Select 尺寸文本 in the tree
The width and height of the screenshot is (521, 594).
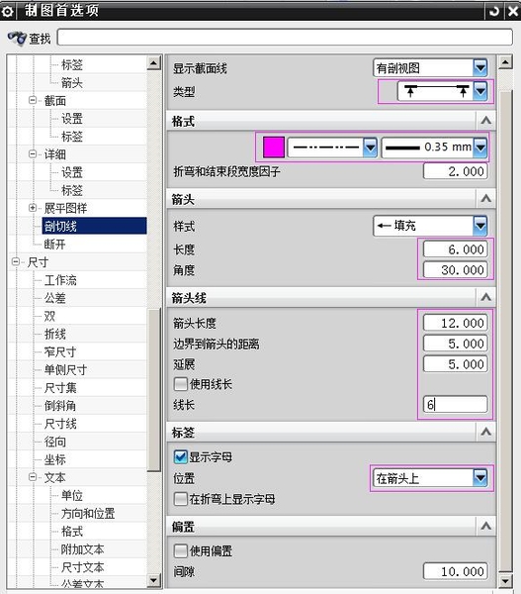pyautogui.click(x=82, y=567)
